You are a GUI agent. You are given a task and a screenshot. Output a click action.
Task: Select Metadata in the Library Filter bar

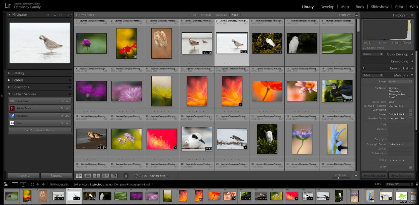click(222, 15)
